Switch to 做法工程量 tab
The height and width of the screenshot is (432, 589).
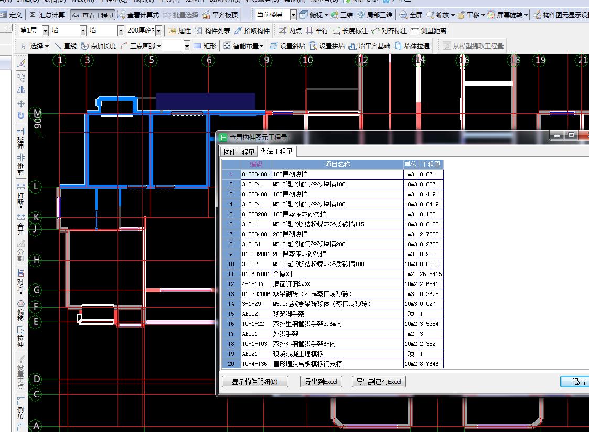point(277,151)
